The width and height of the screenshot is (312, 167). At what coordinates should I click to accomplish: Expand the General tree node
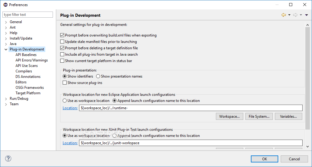6,22
